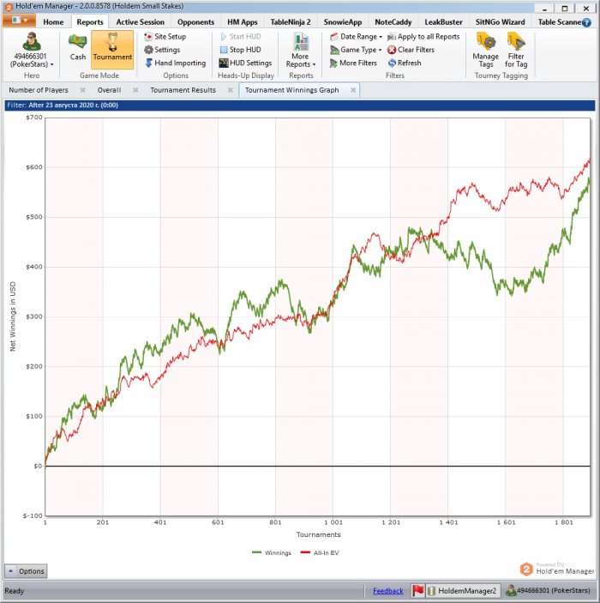Click the Net Winnings in USD label

click(13, 317)
